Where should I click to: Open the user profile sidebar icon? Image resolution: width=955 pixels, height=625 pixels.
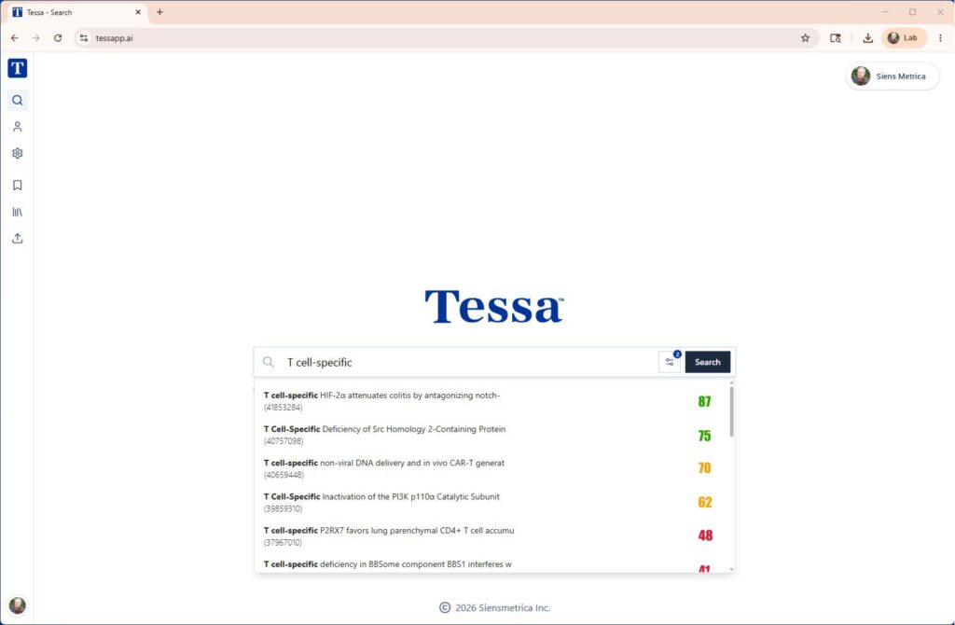click(x=17, y=127)
